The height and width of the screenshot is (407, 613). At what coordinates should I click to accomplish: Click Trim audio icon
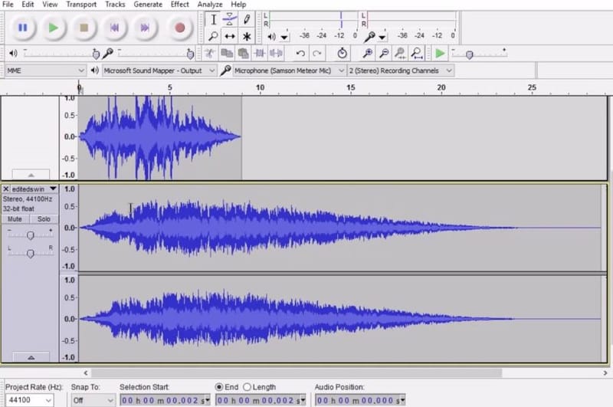coord(260,53)
